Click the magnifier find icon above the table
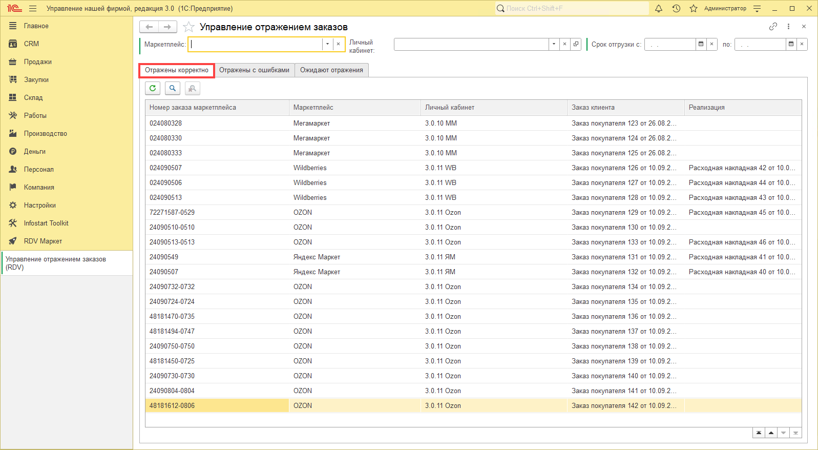Image resolution: width=818 pixels, height=450 pixels. click(x=173, y=88)
